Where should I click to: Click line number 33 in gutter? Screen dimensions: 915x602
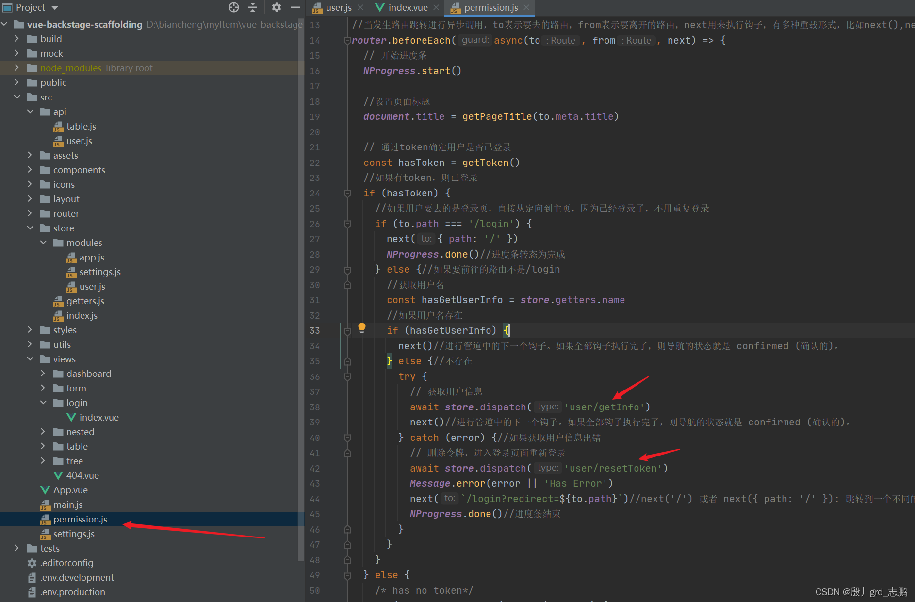[315, 330]
